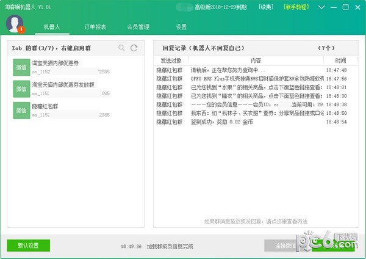Select the group 淘宝天猫内部优惠券
Screen dimensions: 366x259
point(76,67)
